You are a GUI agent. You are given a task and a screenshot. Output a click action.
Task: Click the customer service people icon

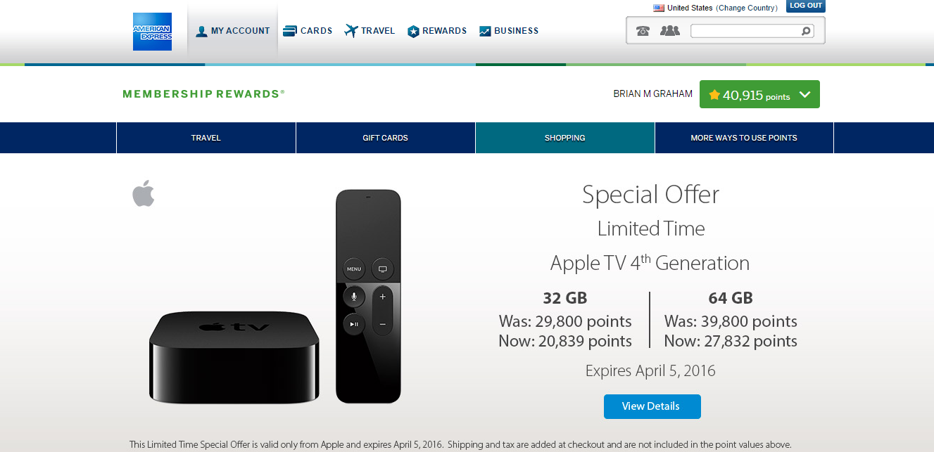(669, 30)
